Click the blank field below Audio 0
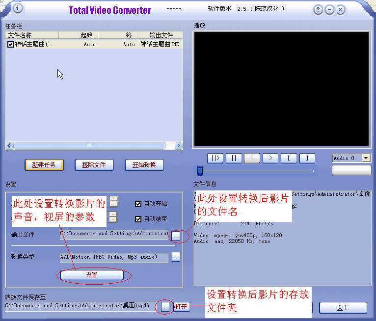The width and height of the screenshot is (376, 321). (x=351, y=170)
